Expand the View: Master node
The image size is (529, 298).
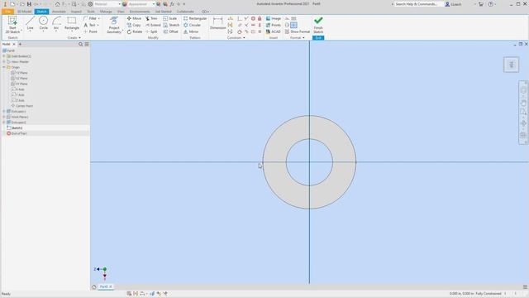pos(4,62)
